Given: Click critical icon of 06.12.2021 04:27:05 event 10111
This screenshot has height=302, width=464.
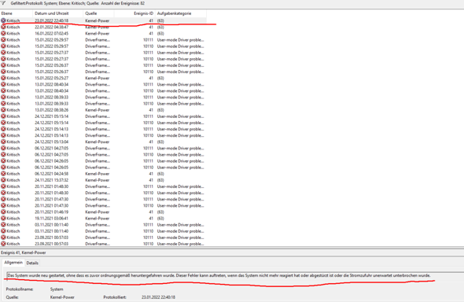Looking at the screenshot, I should (3, 148).
